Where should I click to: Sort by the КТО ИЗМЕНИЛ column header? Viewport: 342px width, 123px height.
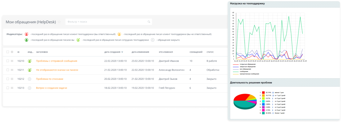pyautogui.click(x=166, y=52)
